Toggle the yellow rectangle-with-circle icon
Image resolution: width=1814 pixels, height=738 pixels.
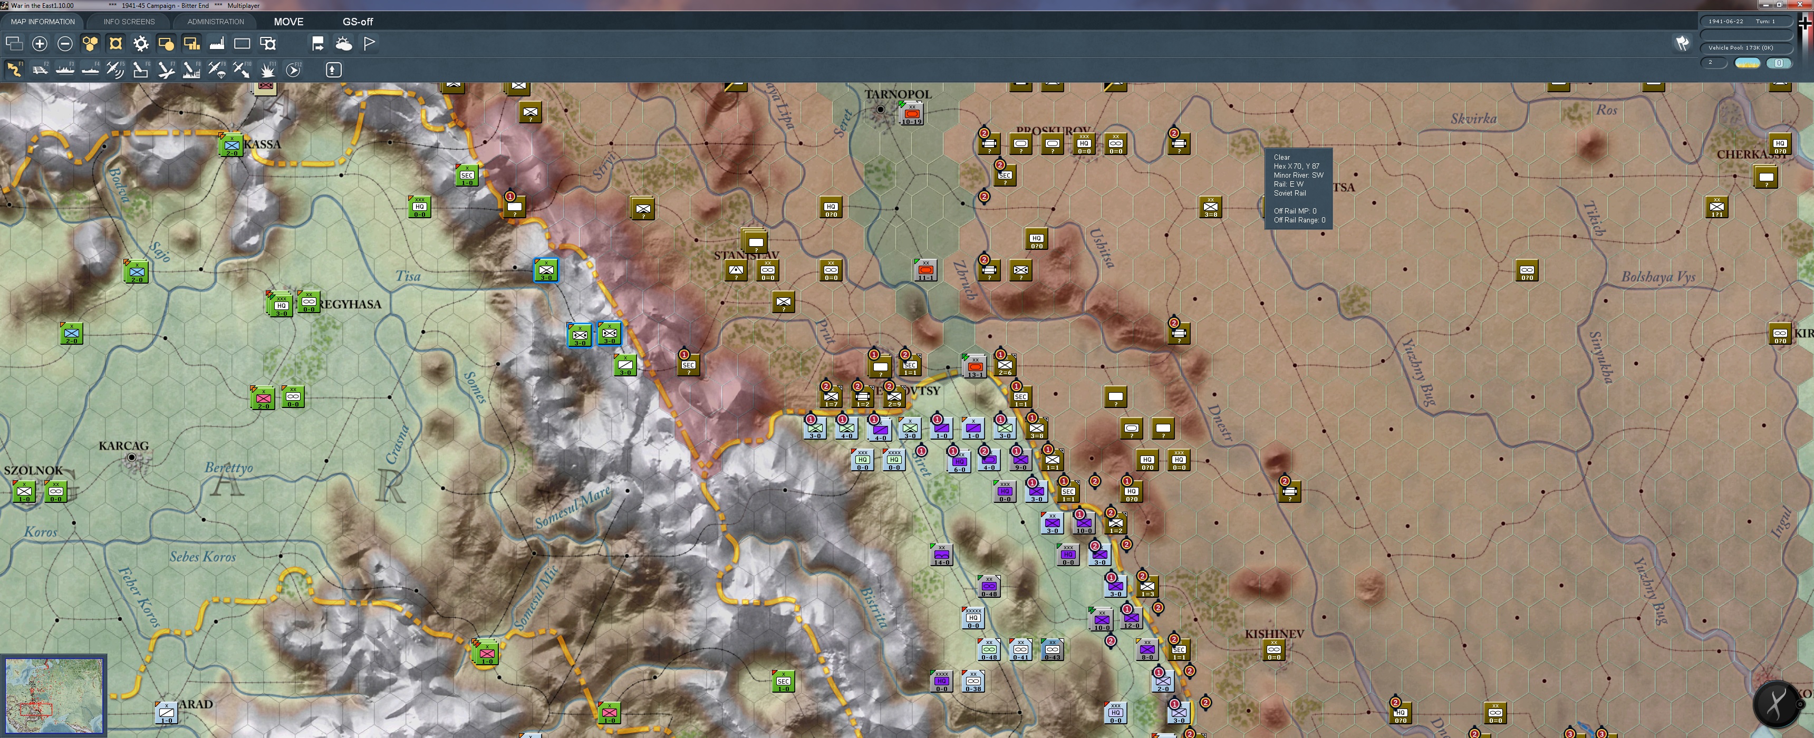(x=166, y=44)
